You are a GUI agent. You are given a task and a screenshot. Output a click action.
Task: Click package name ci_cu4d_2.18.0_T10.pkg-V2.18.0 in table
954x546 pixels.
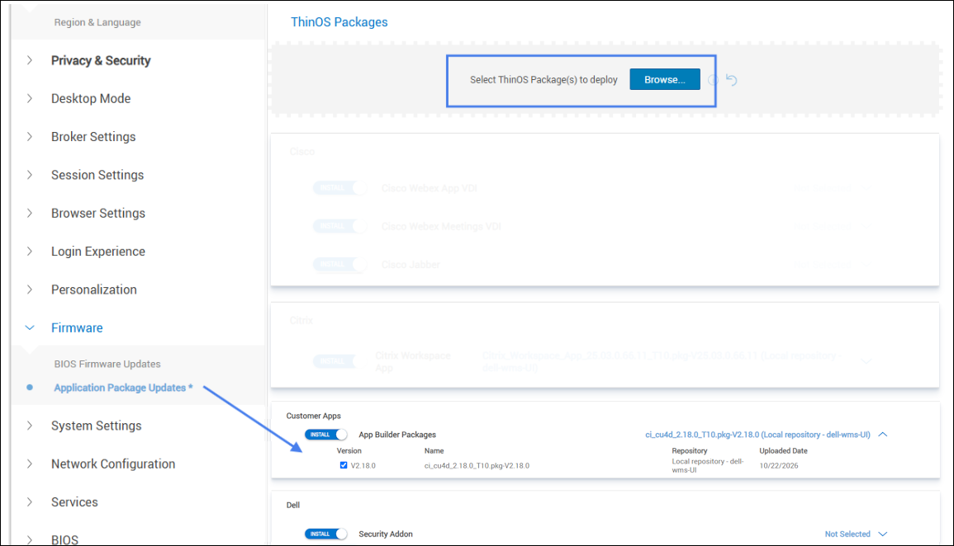click(x=477, y=466)
